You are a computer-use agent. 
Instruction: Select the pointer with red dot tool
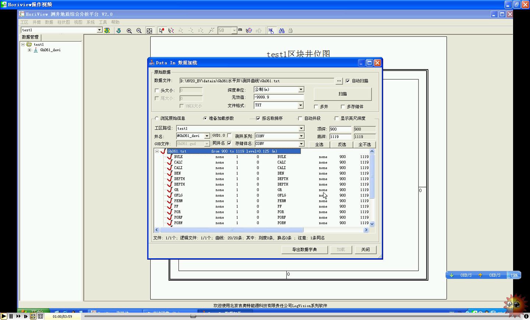[x=161, y=31]
